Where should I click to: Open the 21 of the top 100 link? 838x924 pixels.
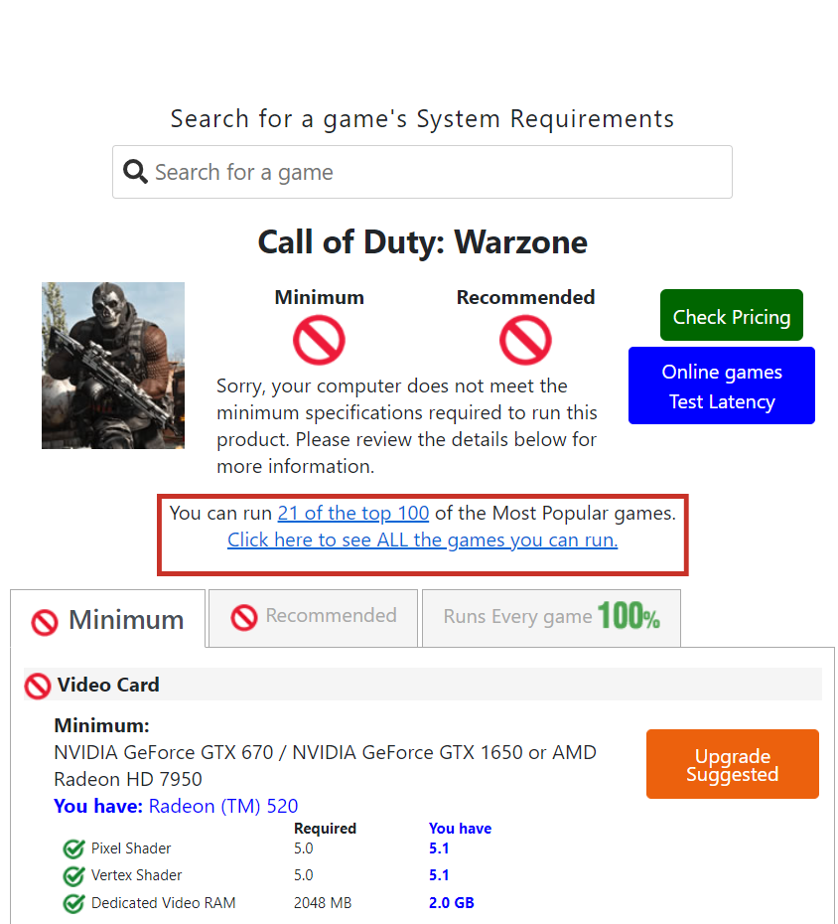[353, 514]
